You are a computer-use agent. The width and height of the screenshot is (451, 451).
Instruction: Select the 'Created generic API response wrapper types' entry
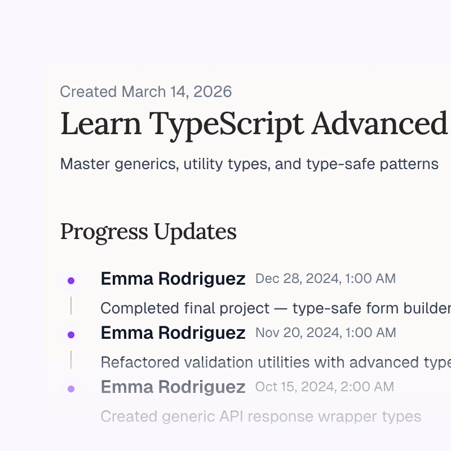260,417
